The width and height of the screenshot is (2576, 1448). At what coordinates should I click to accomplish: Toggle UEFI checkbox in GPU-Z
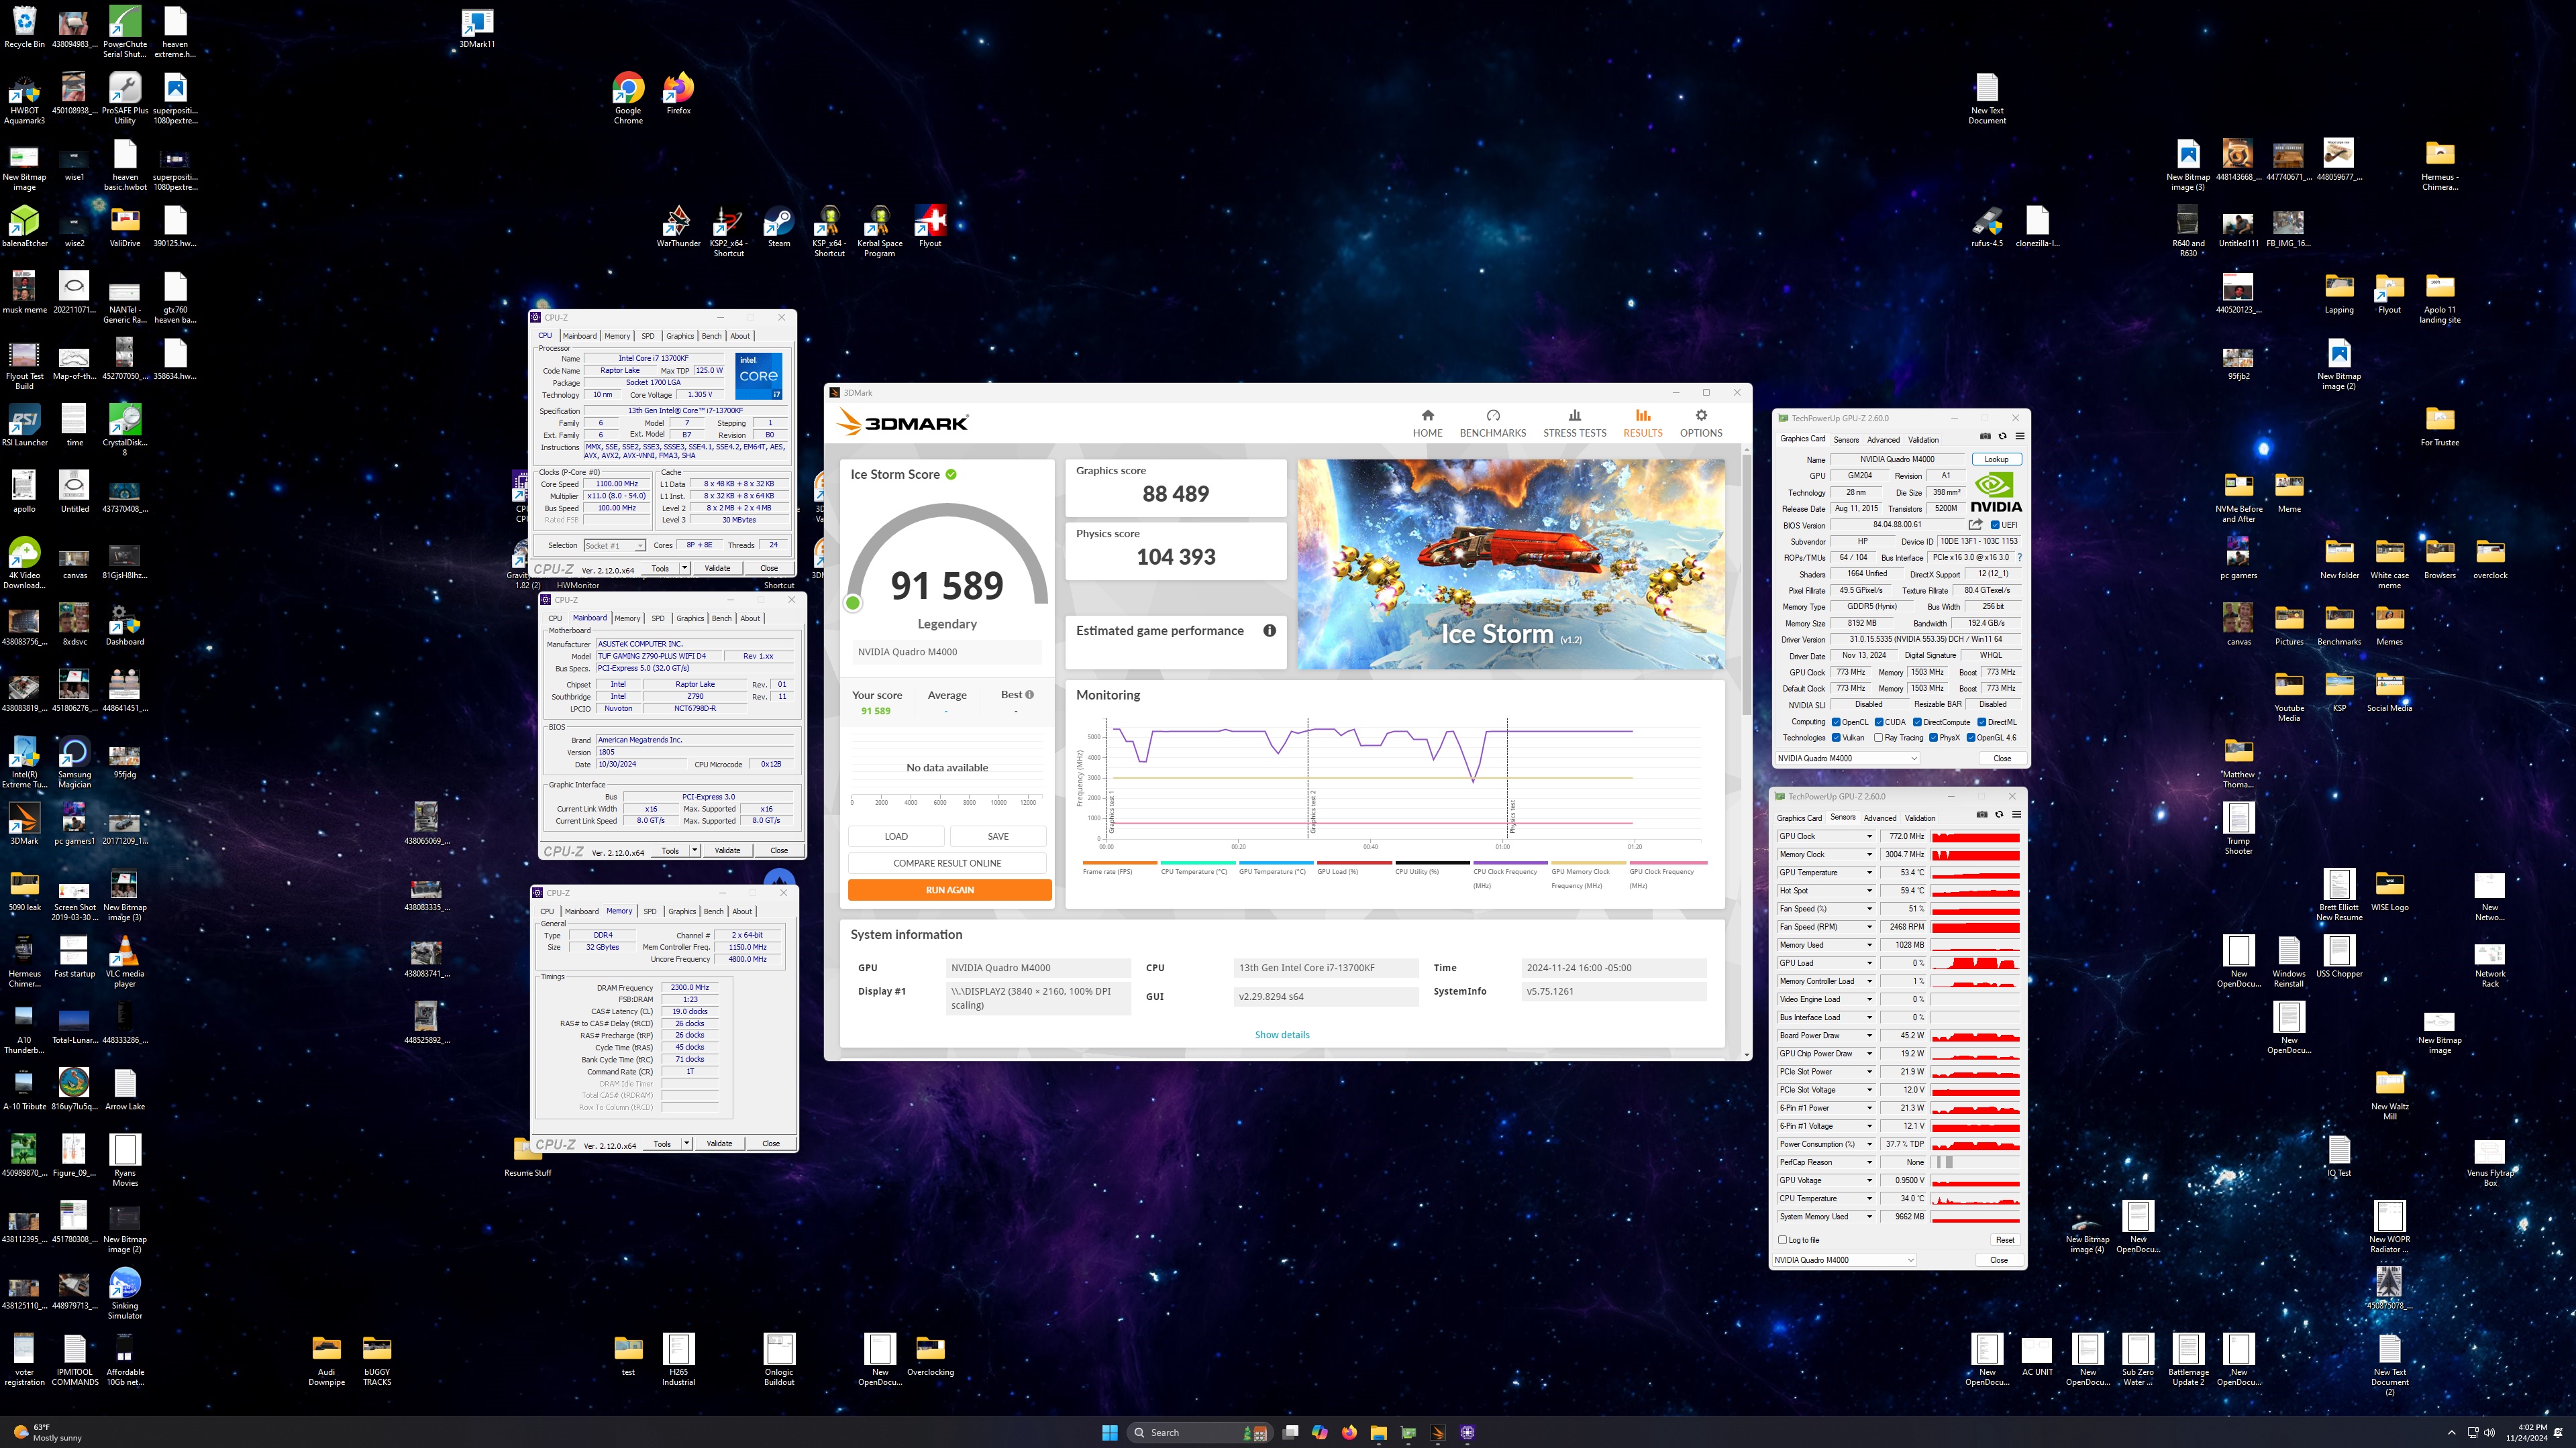click(x=1995, y=524)
